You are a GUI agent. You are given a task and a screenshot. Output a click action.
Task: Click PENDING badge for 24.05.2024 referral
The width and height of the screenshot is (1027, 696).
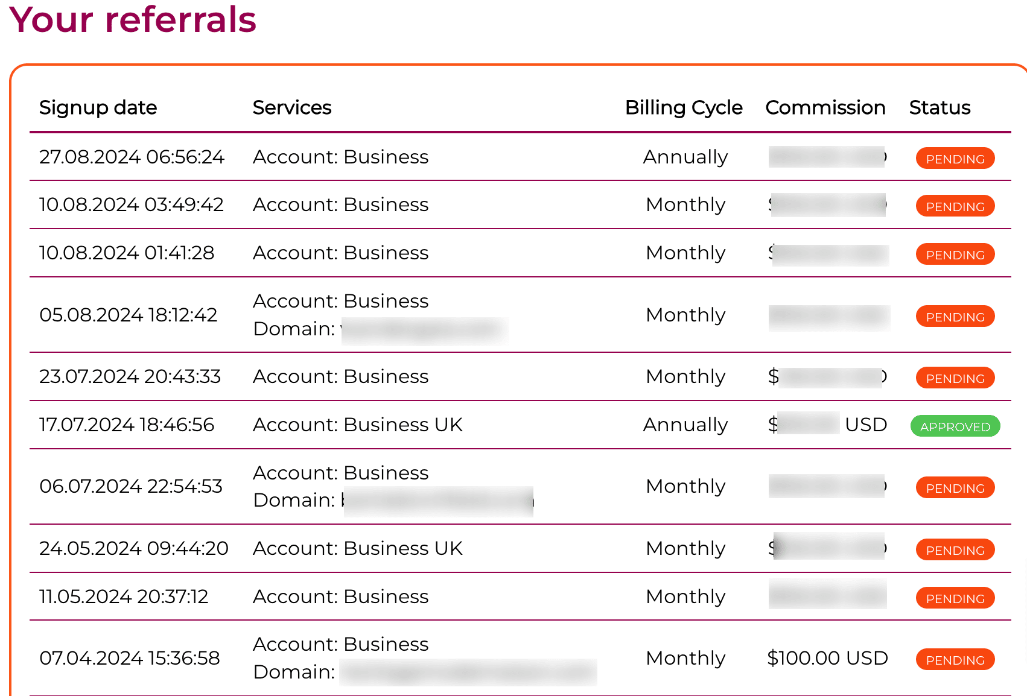[955, 550]
